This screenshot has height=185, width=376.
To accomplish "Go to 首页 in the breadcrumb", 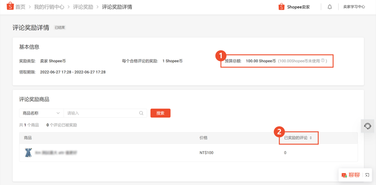I will pos(20,7).
